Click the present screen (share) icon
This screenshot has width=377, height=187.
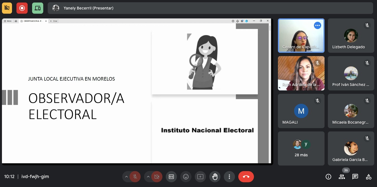click(200, 177)
